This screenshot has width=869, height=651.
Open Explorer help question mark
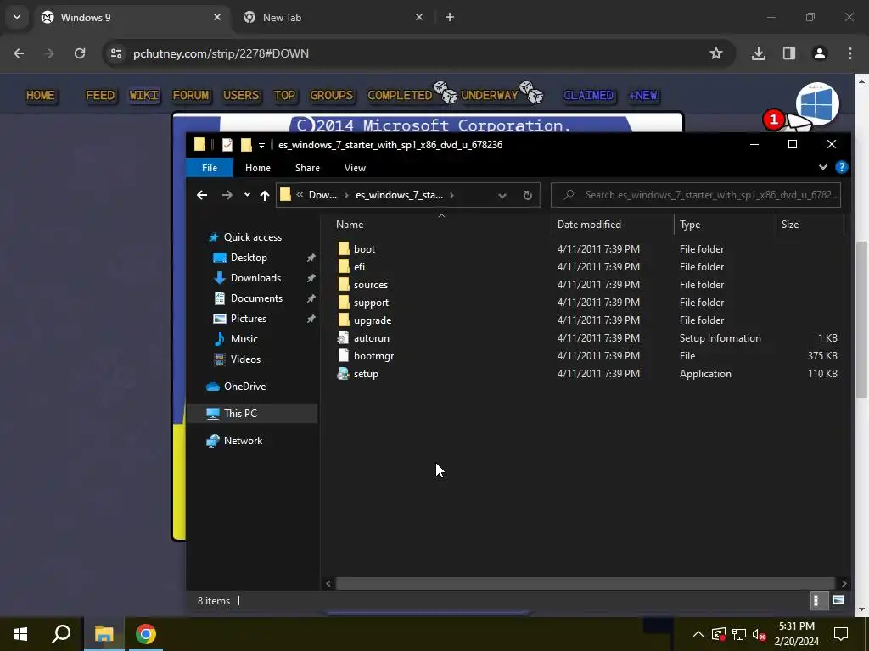point(841,167)
